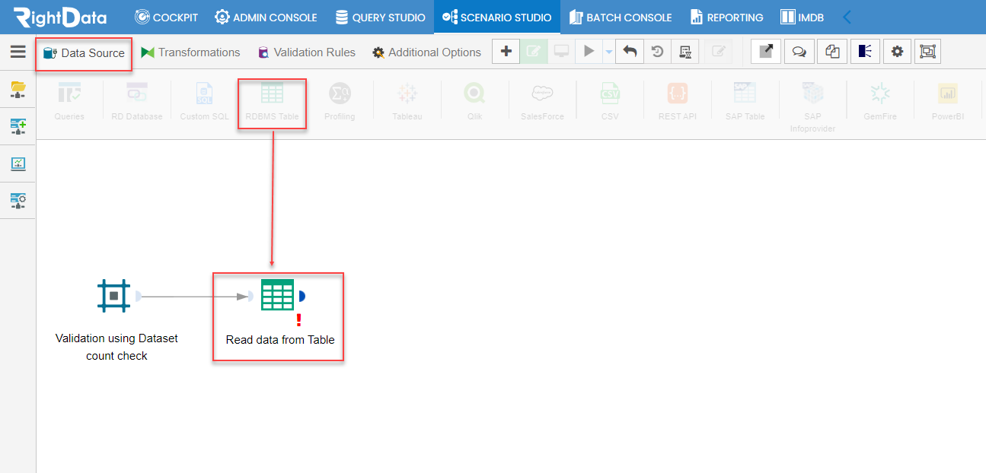Switch to the BATCH CONSOLE tab
The width and height of the screenshot is (986, 473).
tap(621, 16)
